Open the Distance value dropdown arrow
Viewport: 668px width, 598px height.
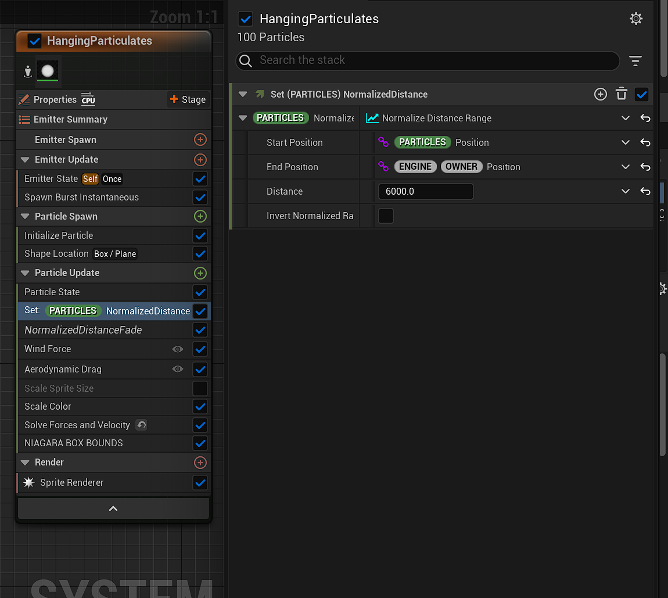point(626,191)
